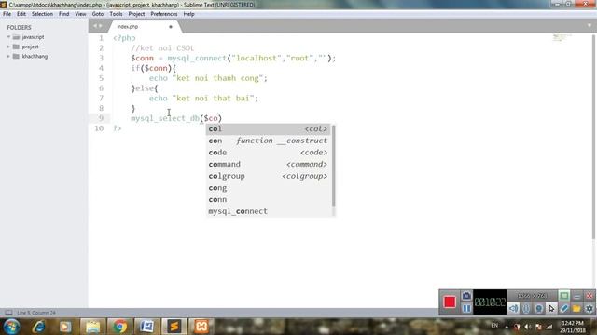The image size is (597, 335).
Task: Open Internet Explorer from taskbar
Action: point(39,327)
